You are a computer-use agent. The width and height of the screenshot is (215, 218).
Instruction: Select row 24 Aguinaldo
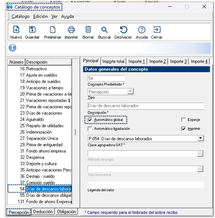(x=40, y=119)
